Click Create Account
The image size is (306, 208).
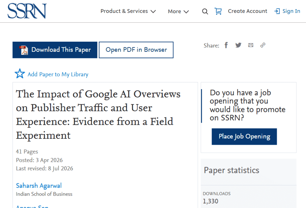(x=247, y=11)
